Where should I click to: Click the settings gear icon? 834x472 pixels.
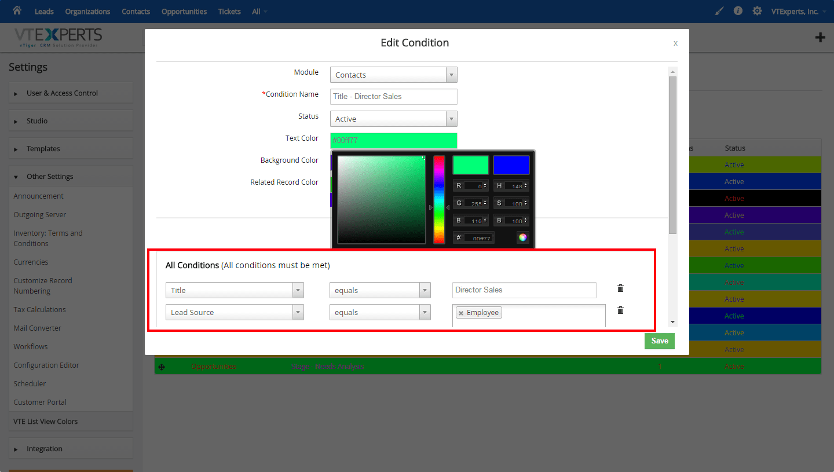pyautogui.click(x=757, y=10)
